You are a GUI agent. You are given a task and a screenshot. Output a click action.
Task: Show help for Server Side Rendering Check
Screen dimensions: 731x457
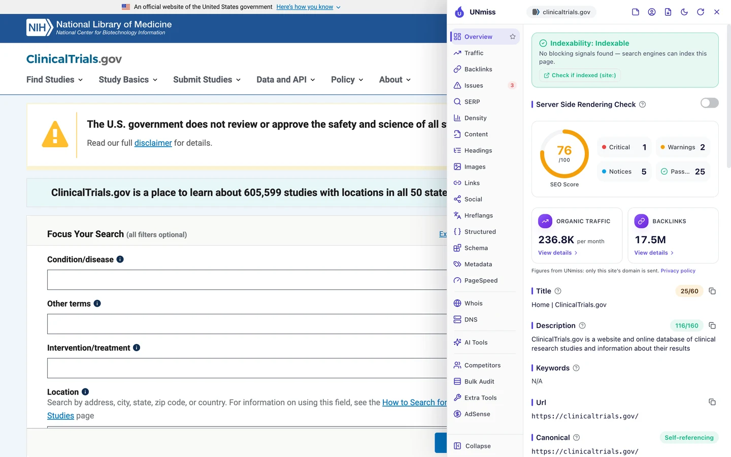coord(643,105)
